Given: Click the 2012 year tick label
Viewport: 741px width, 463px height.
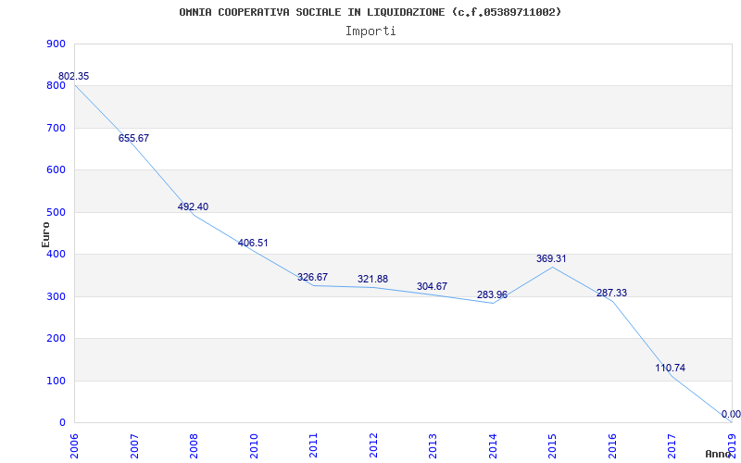Looking at the screenshot, I should pyautogui.click(x=373, y=445).
